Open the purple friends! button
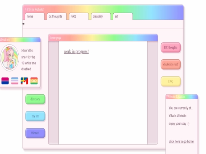This screenshot has height=154, width=206. [35, 133]
